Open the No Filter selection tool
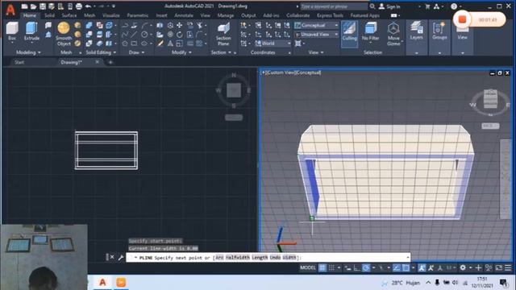 (370, 32)
